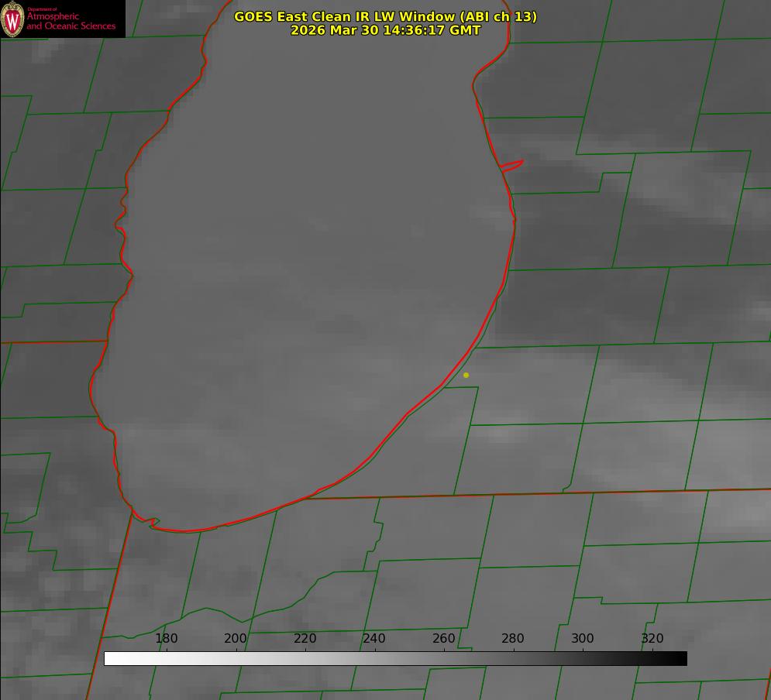Open the Atmospheric and Oceanic Sciences text
Screen dimensions: 771x700
71,22
